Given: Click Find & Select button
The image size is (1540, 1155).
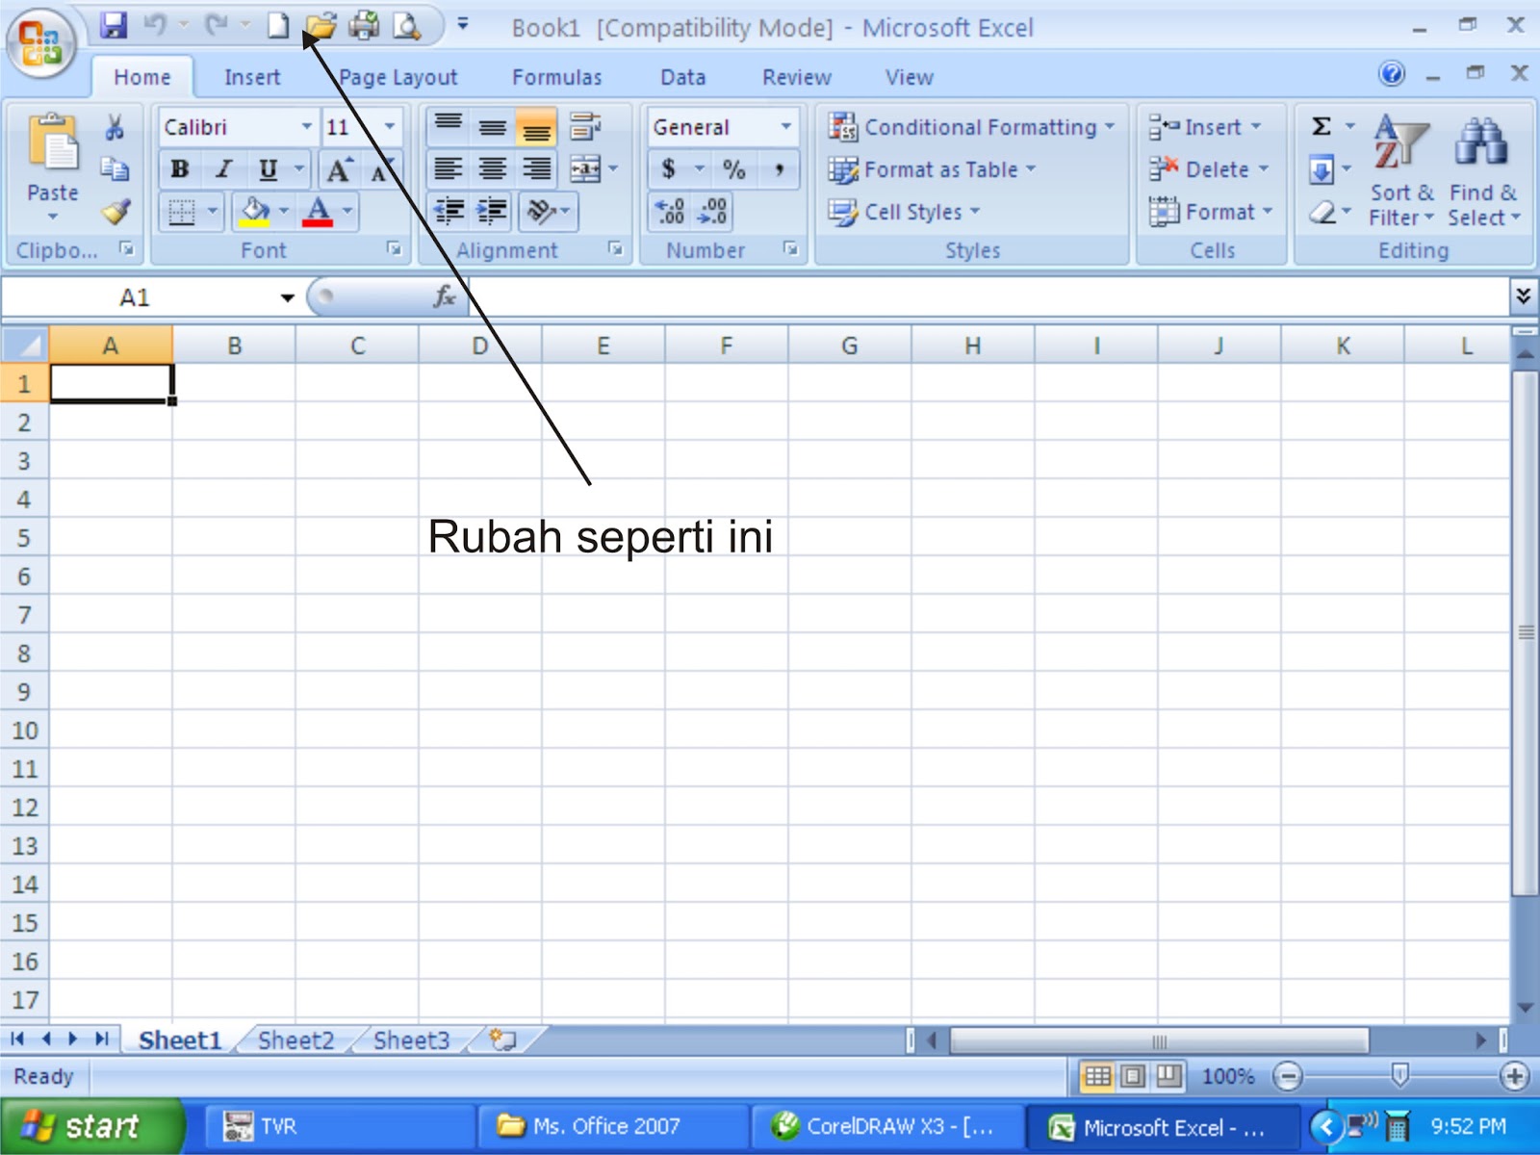Looking at the screenshot, I should pos(1483,171).
